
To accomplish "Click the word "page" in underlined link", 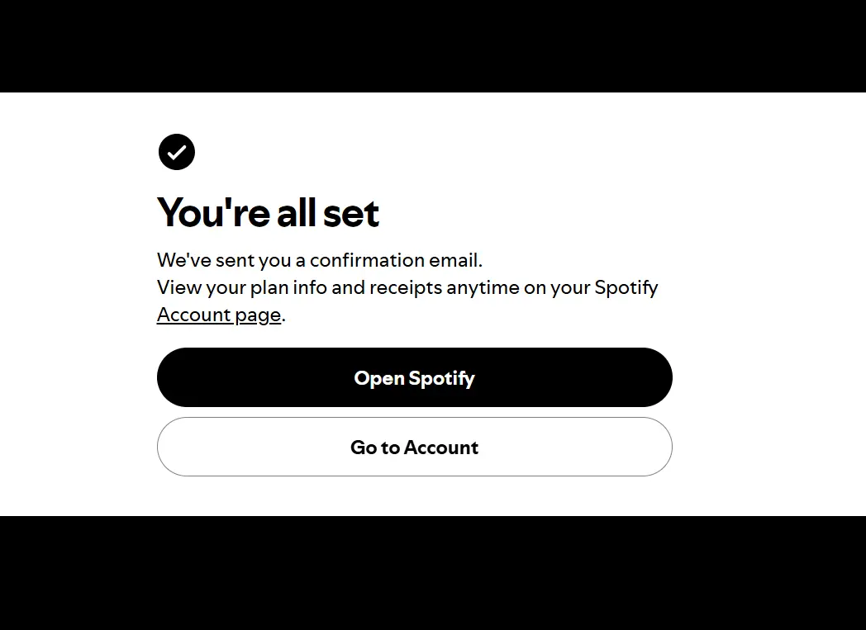I will tap(258, 316).
